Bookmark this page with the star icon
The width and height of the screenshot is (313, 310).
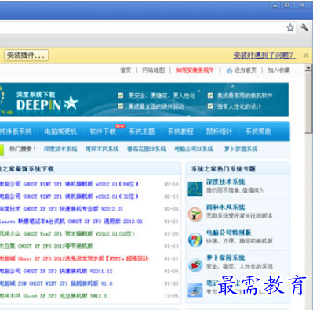click(x=290, y=27)
